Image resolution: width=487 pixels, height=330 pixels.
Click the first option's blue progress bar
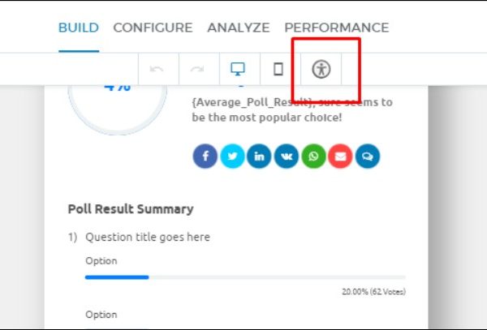click(x=117, y=277)
